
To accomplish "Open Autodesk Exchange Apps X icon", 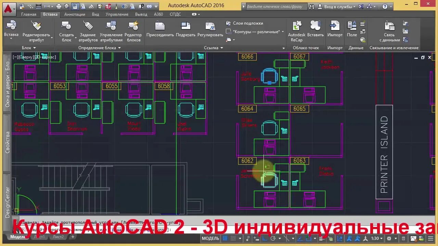I will click(x=361, y=6).
